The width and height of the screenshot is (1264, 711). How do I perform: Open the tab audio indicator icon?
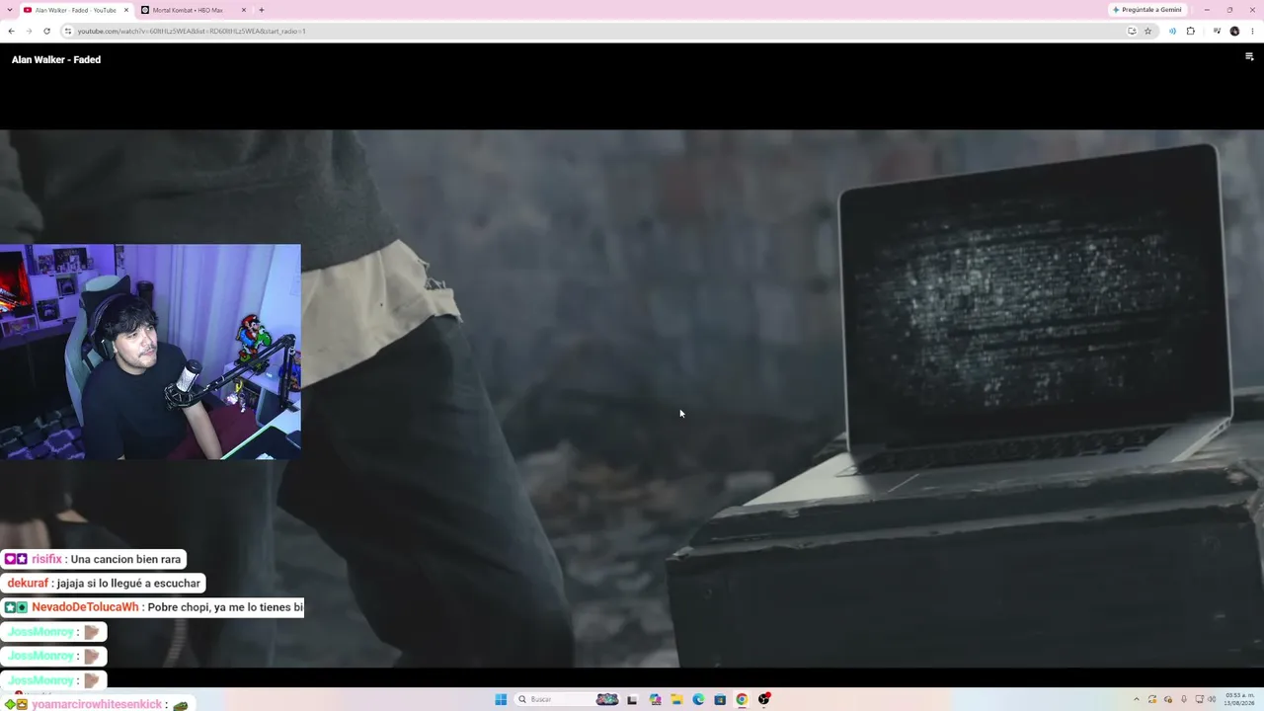[1172, 31]
